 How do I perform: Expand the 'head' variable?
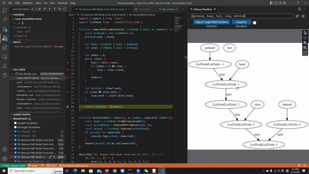[x=14, y=36]
